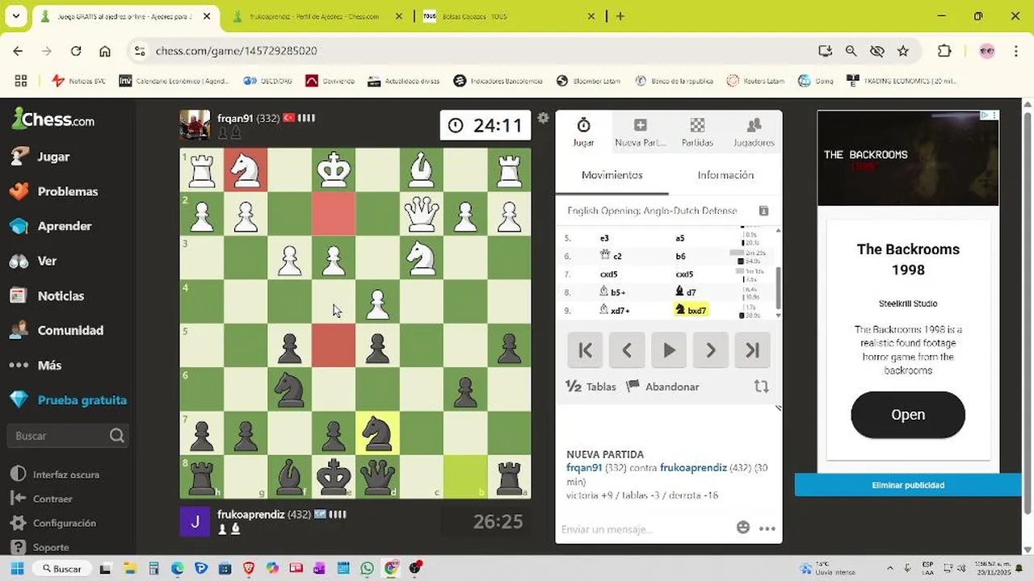Screen dimensions: 1034x581
Task: Reload the page
Action: coord(76,51)
